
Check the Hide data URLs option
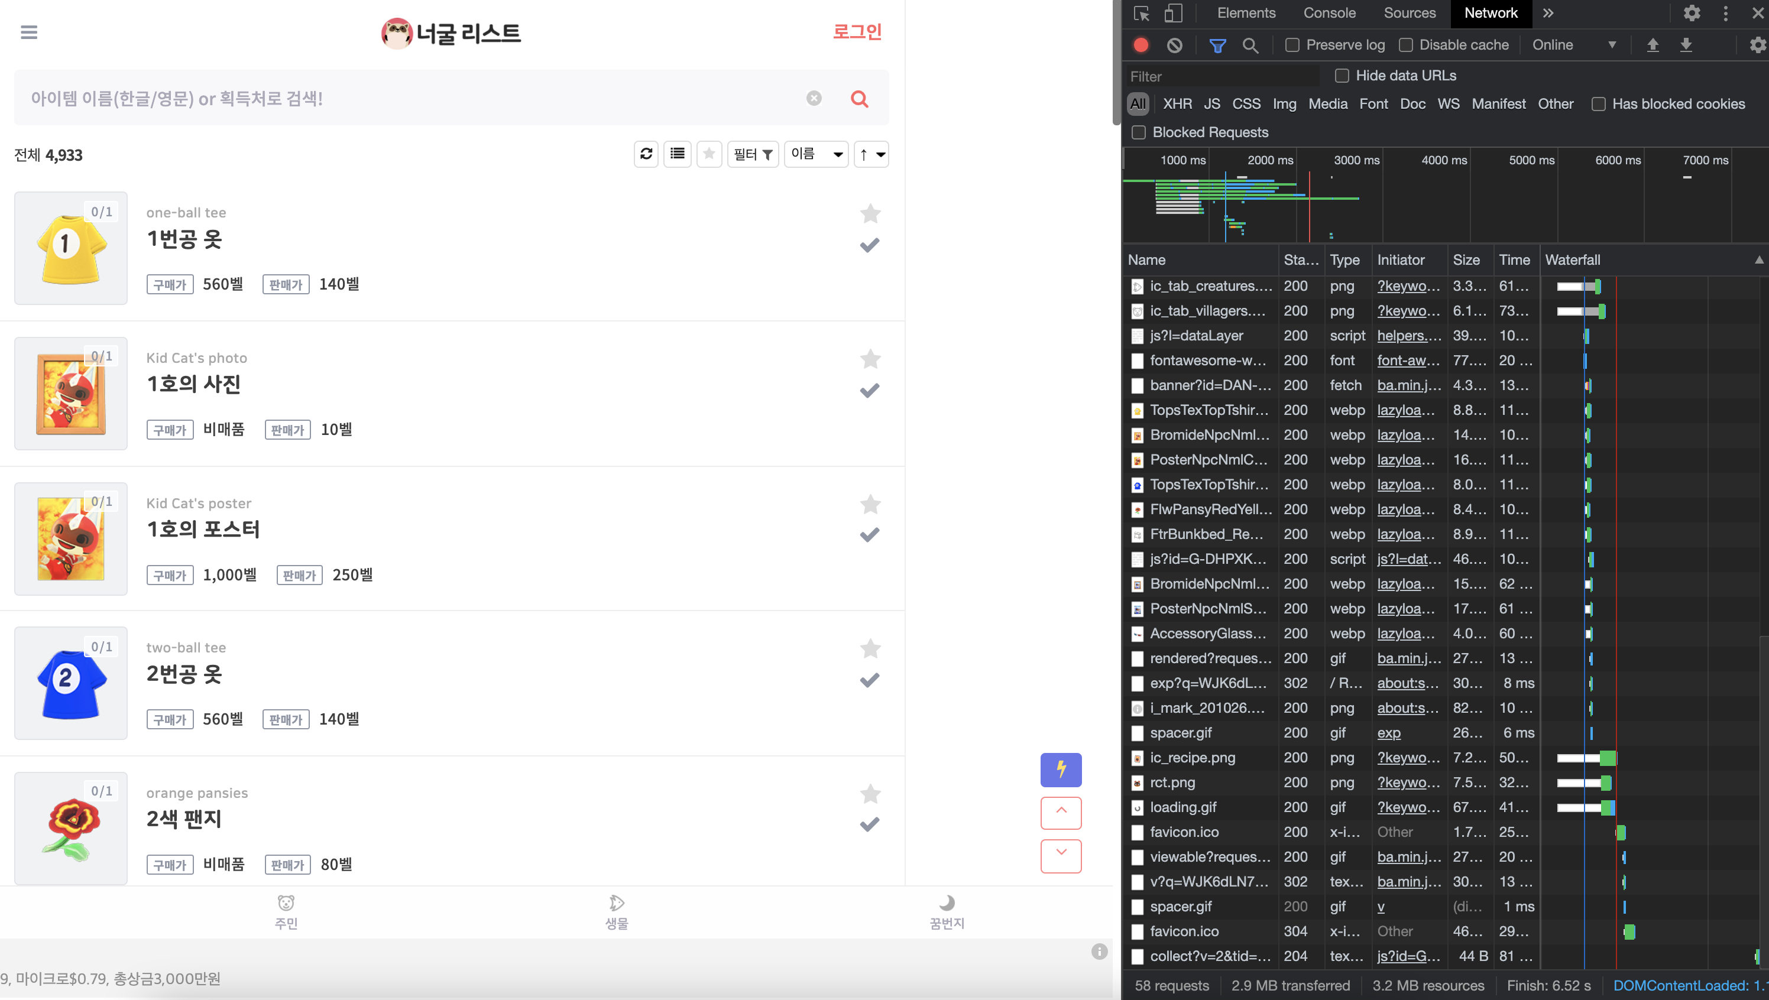[1342, 76]
